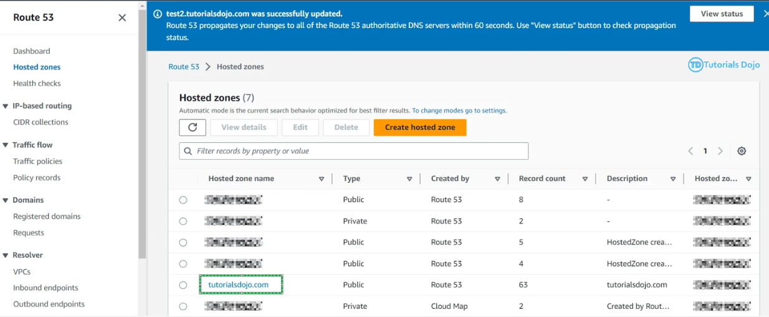Open Resolver VPCs page
The image size is (769, 317).
coord(22,272)
